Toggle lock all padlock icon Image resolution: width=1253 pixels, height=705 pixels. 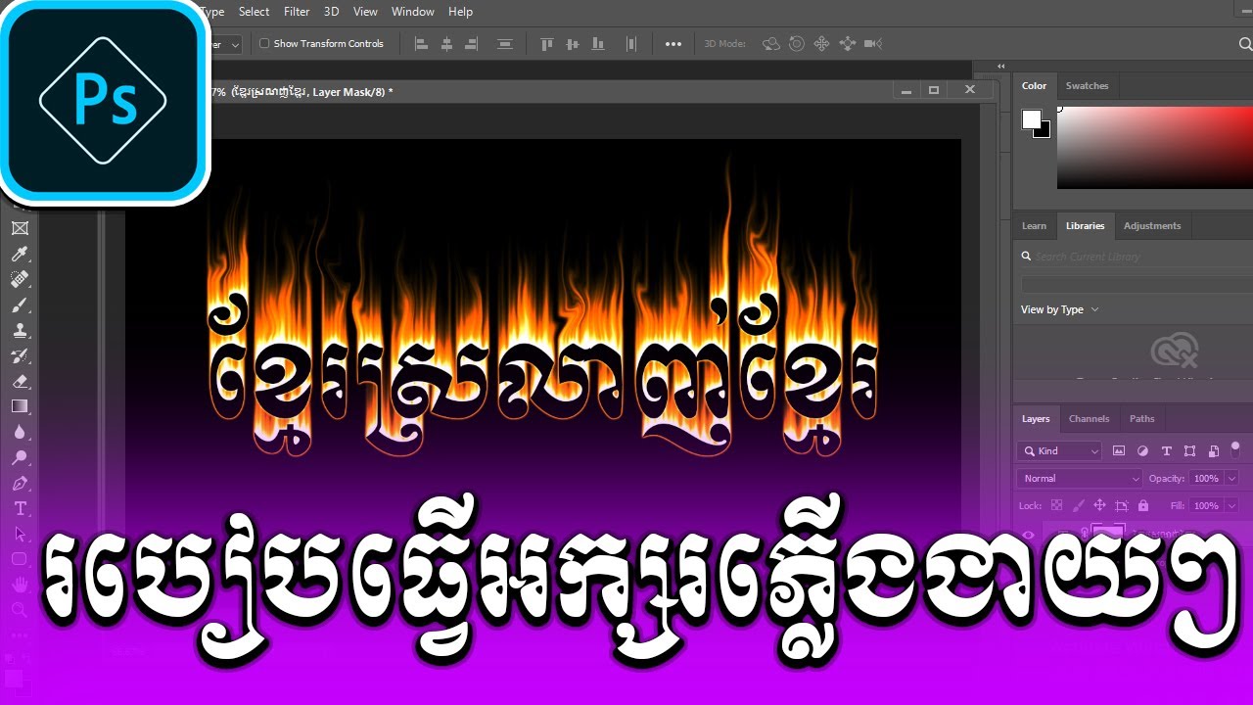[x=1143, y=505]
